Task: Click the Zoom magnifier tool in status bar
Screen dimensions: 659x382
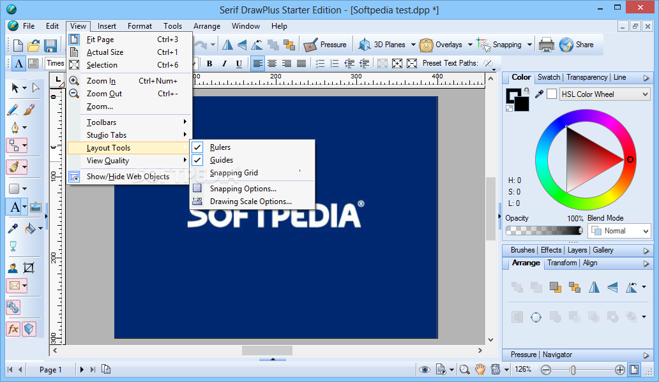Action: pyautogui.click(x=464, y=369)
